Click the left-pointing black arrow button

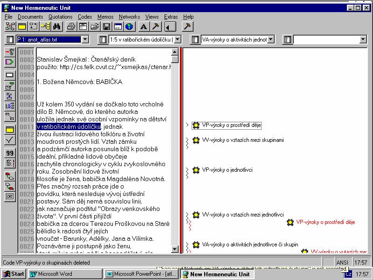click(x=170, y=27)
